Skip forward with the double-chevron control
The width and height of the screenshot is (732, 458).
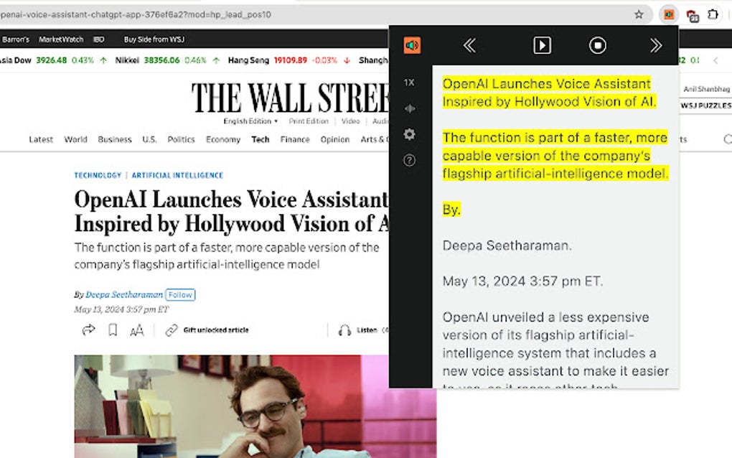655,45
